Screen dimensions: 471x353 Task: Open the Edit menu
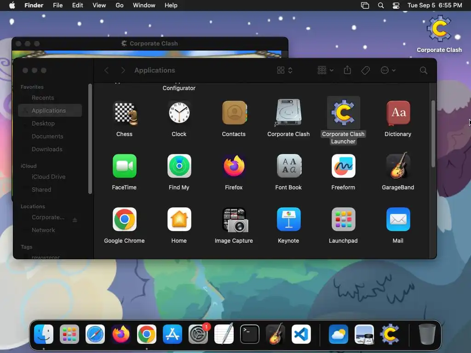77,6
